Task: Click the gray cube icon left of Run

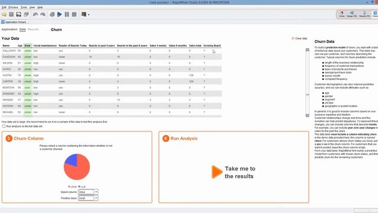Action: (52, 14)
